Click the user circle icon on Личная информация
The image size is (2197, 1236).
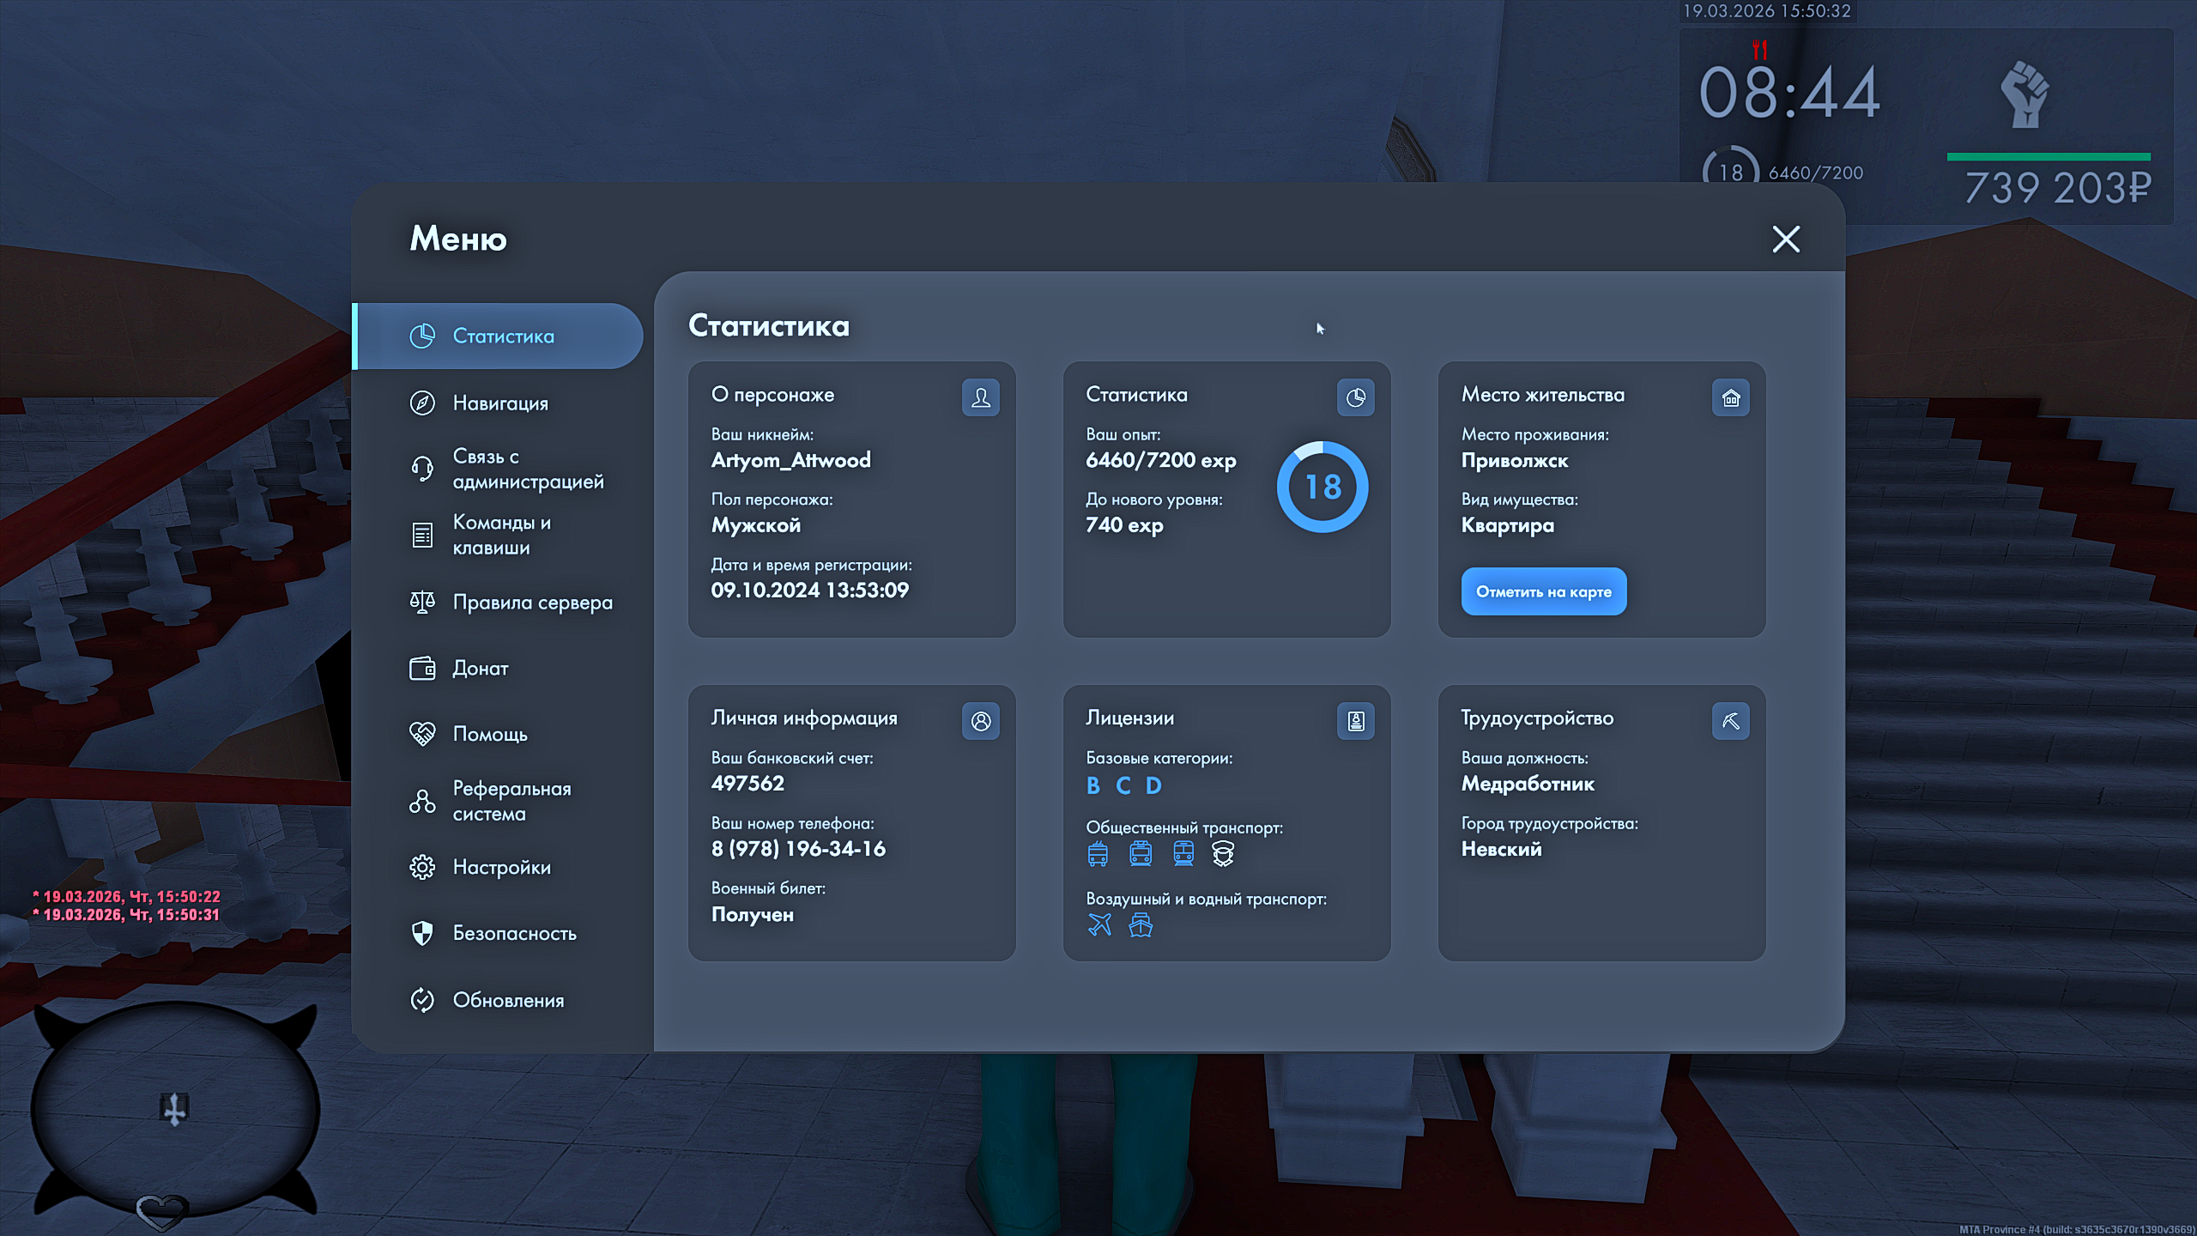tap(980, 721)
